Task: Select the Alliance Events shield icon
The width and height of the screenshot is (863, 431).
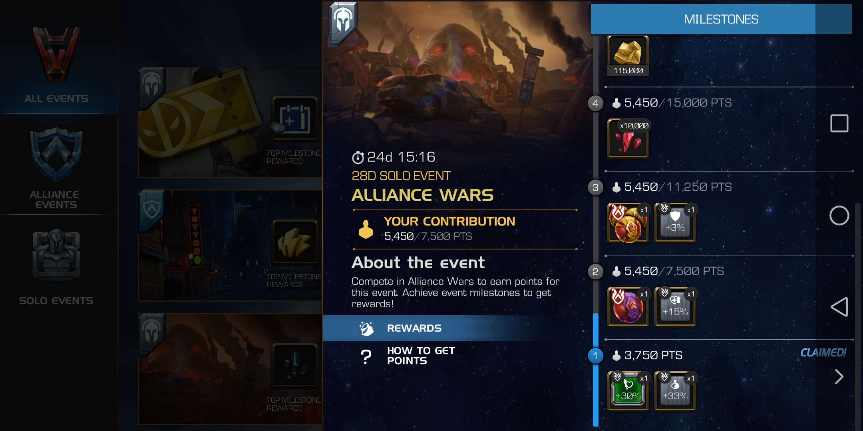Action: (56, 155)
